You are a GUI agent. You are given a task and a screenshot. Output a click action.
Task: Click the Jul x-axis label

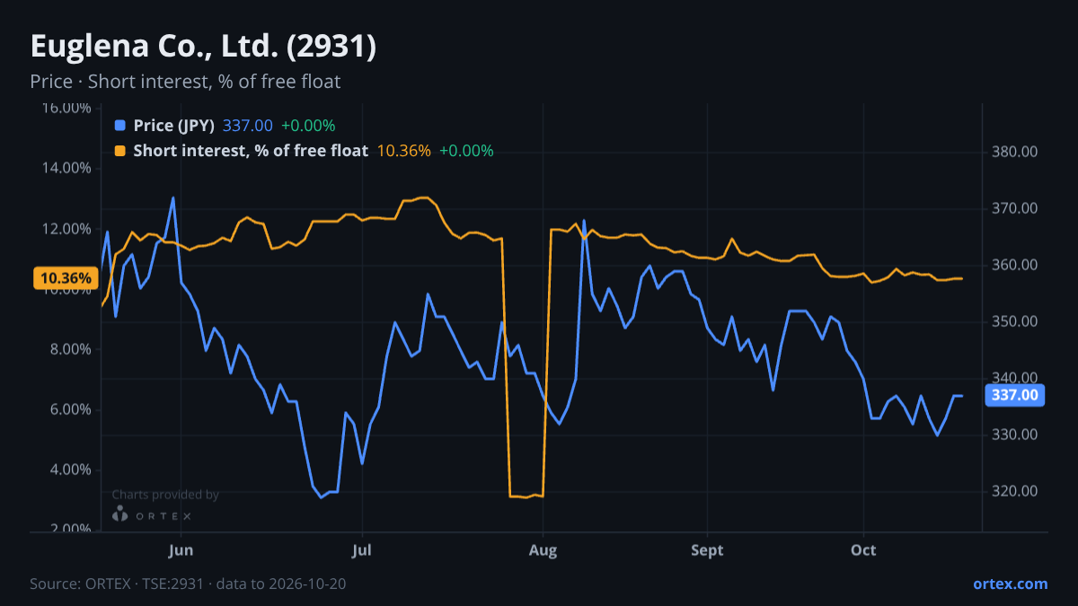(x=362, y=549)
